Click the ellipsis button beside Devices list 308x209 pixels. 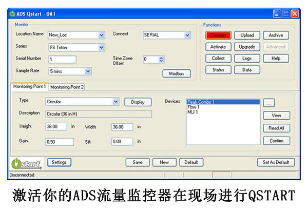tap(268, 103)
